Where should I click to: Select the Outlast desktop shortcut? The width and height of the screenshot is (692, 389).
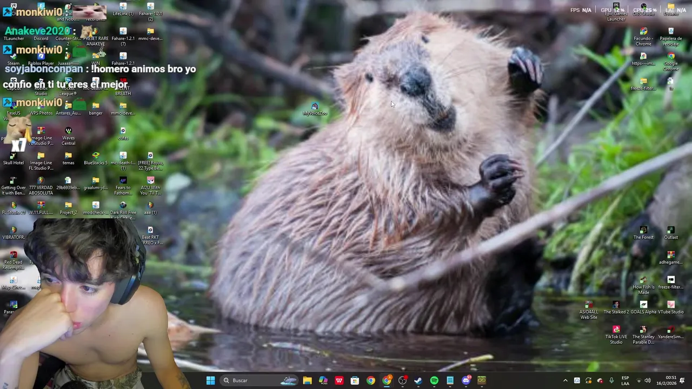click(x=671, y=233)
